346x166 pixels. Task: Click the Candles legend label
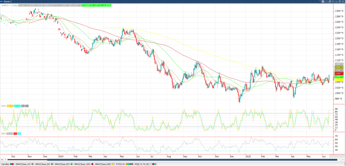(5, 164)
